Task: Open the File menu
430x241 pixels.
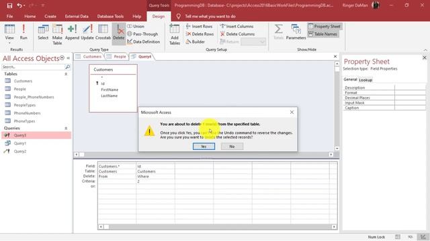Action: pos(9,16)
